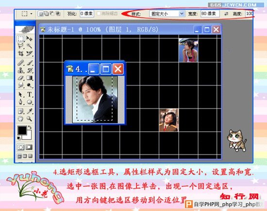Click the width field showing 80 像素
The width and height of the screenshot is (267, 211).
pyautogui.click(x=210, y=14)
